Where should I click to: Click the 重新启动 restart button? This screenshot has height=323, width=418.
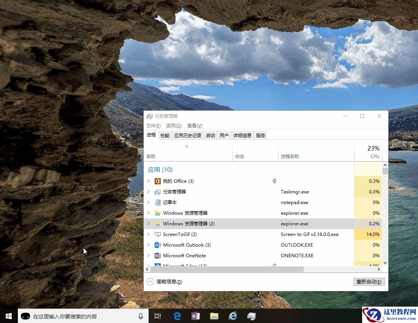(x=368, y=282)
